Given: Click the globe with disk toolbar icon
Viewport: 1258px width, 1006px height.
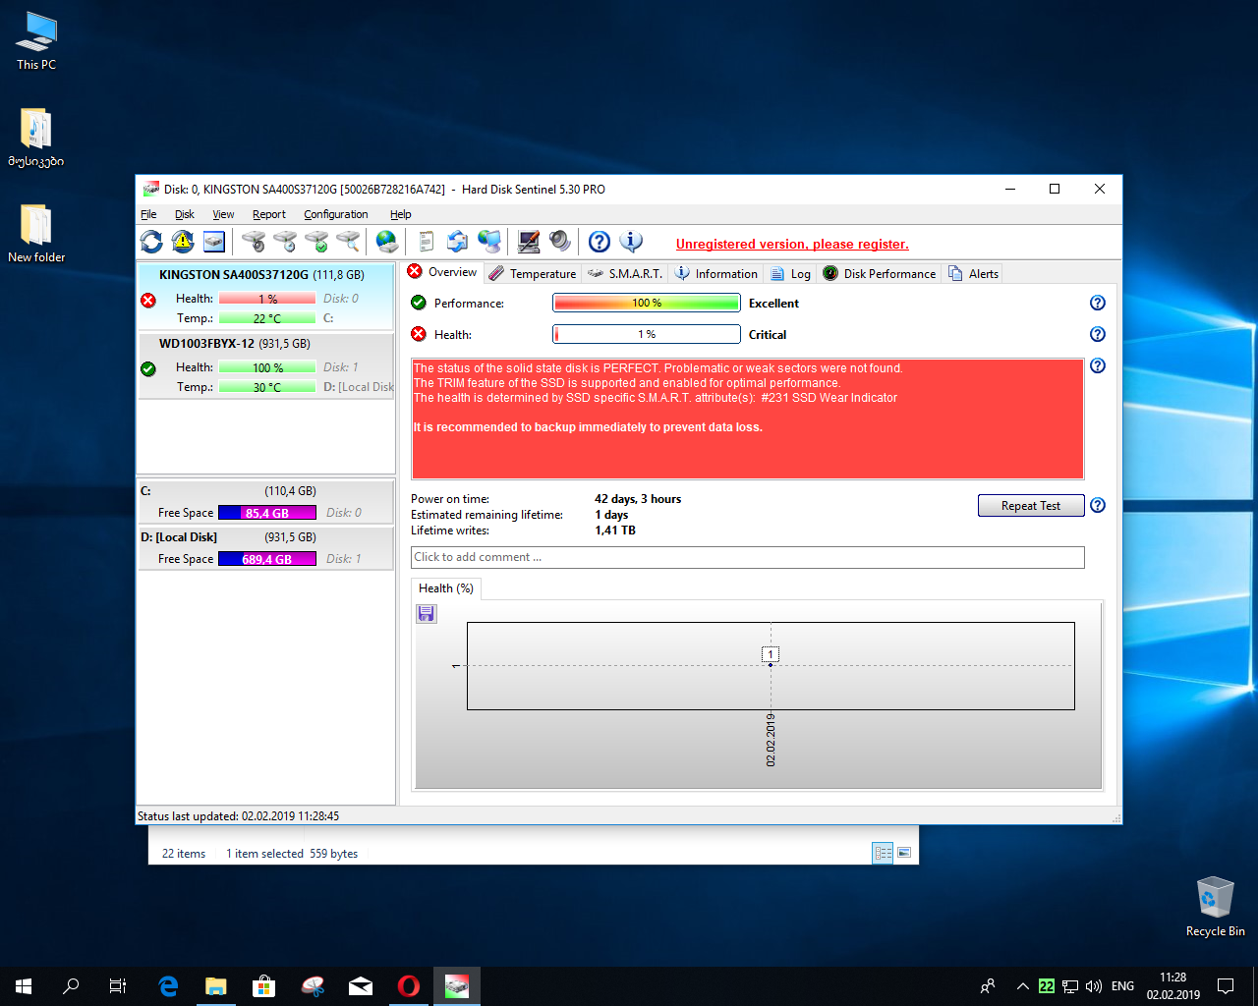Looking at the screenshot, I should [x=387, y=242].
